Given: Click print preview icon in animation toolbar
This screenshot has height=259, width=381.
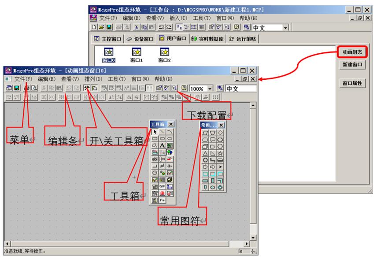Looking at the screenshot, I should [x=34, y=88].
